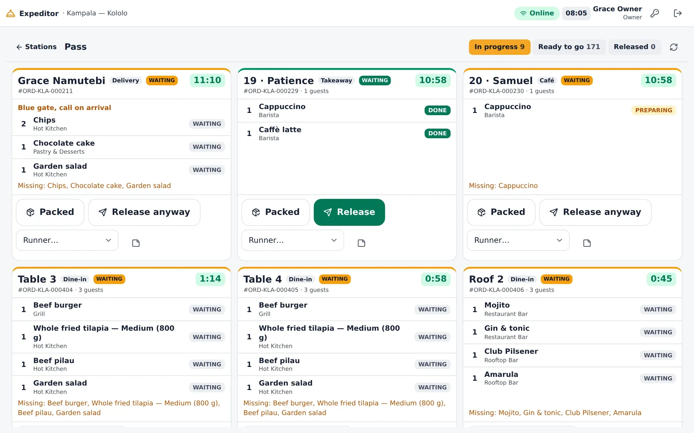The image size is (694, 433).
Task: Mark Grace Namutebi order as Packed
Action: (x=50, y=212)
